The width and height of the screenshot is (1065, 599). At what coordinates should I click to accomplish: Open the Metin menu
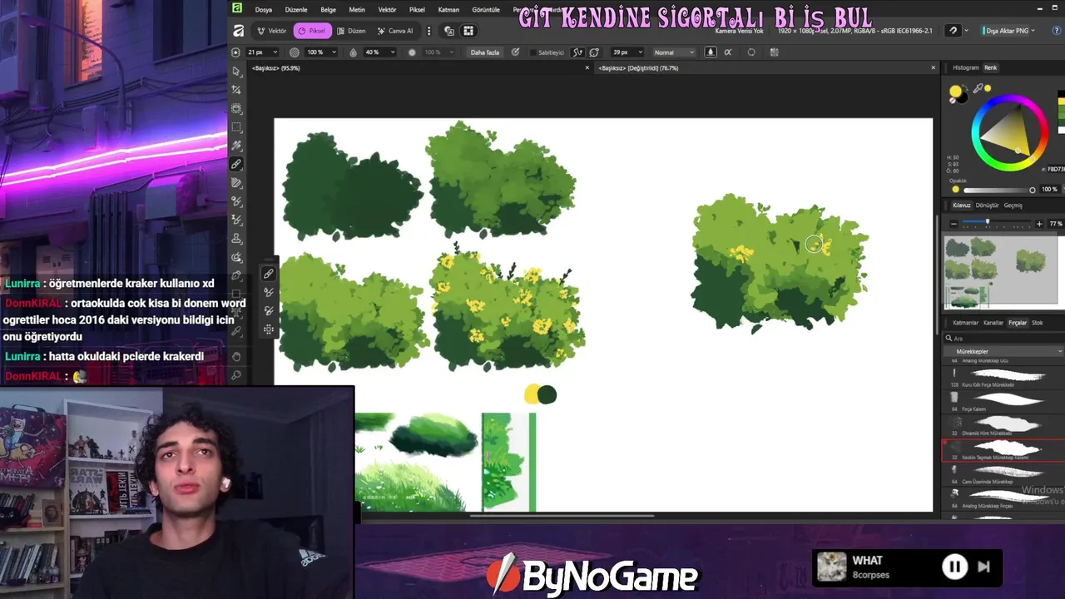(356, 10)
